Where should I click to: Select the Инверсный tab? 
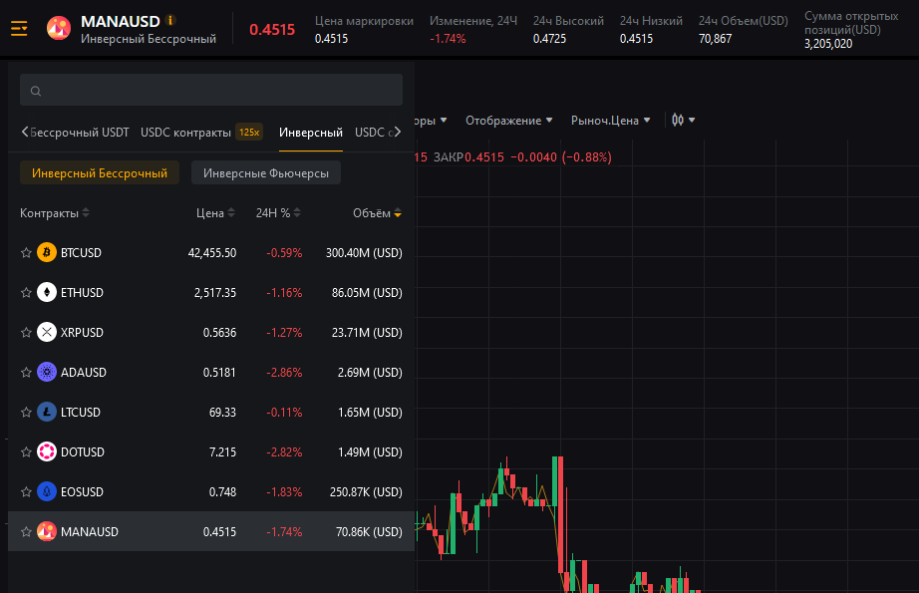click(310, 133)
